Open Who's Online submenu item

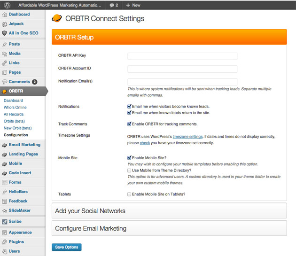coord(15,108)
